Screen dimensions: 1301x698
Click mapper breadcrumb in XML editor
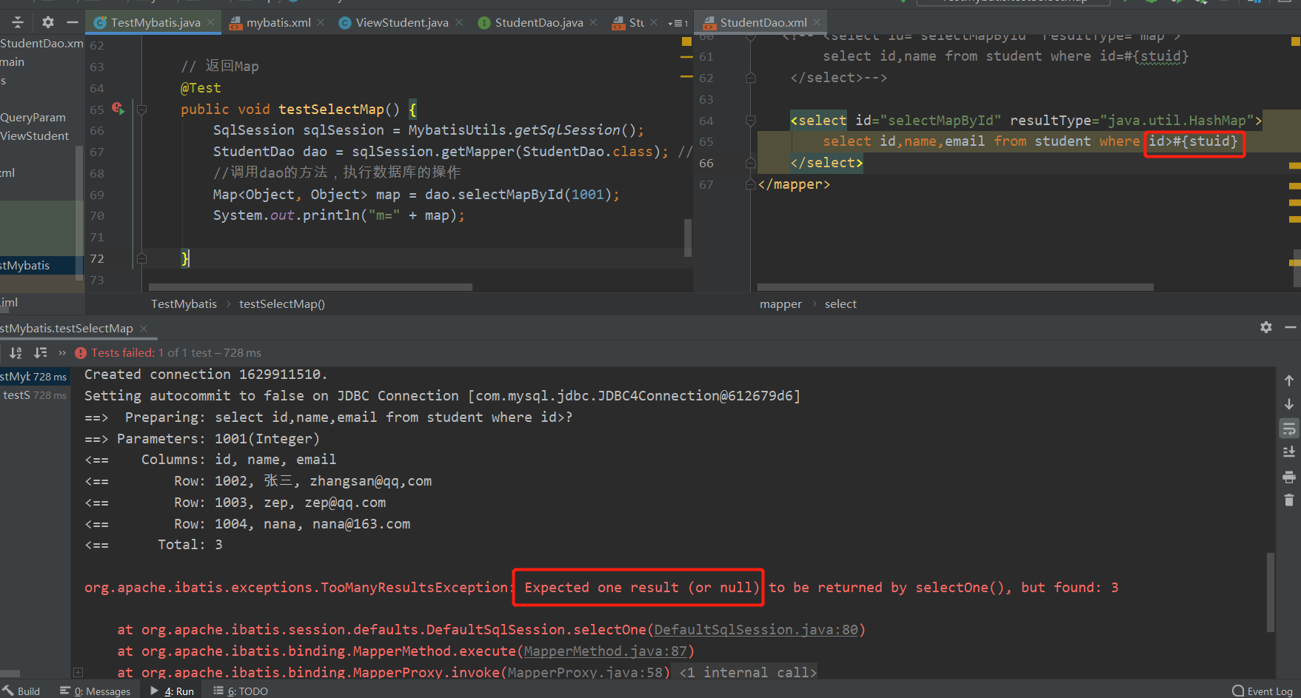pyautogui.click(x=780, y=303)
